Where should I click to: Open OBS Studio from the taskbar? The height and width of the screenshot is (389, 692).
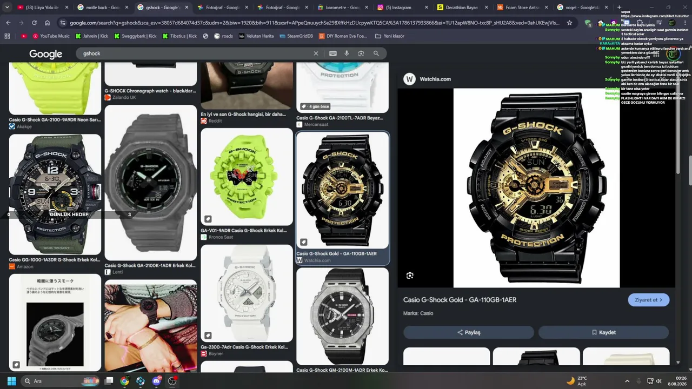pos(172,381)
